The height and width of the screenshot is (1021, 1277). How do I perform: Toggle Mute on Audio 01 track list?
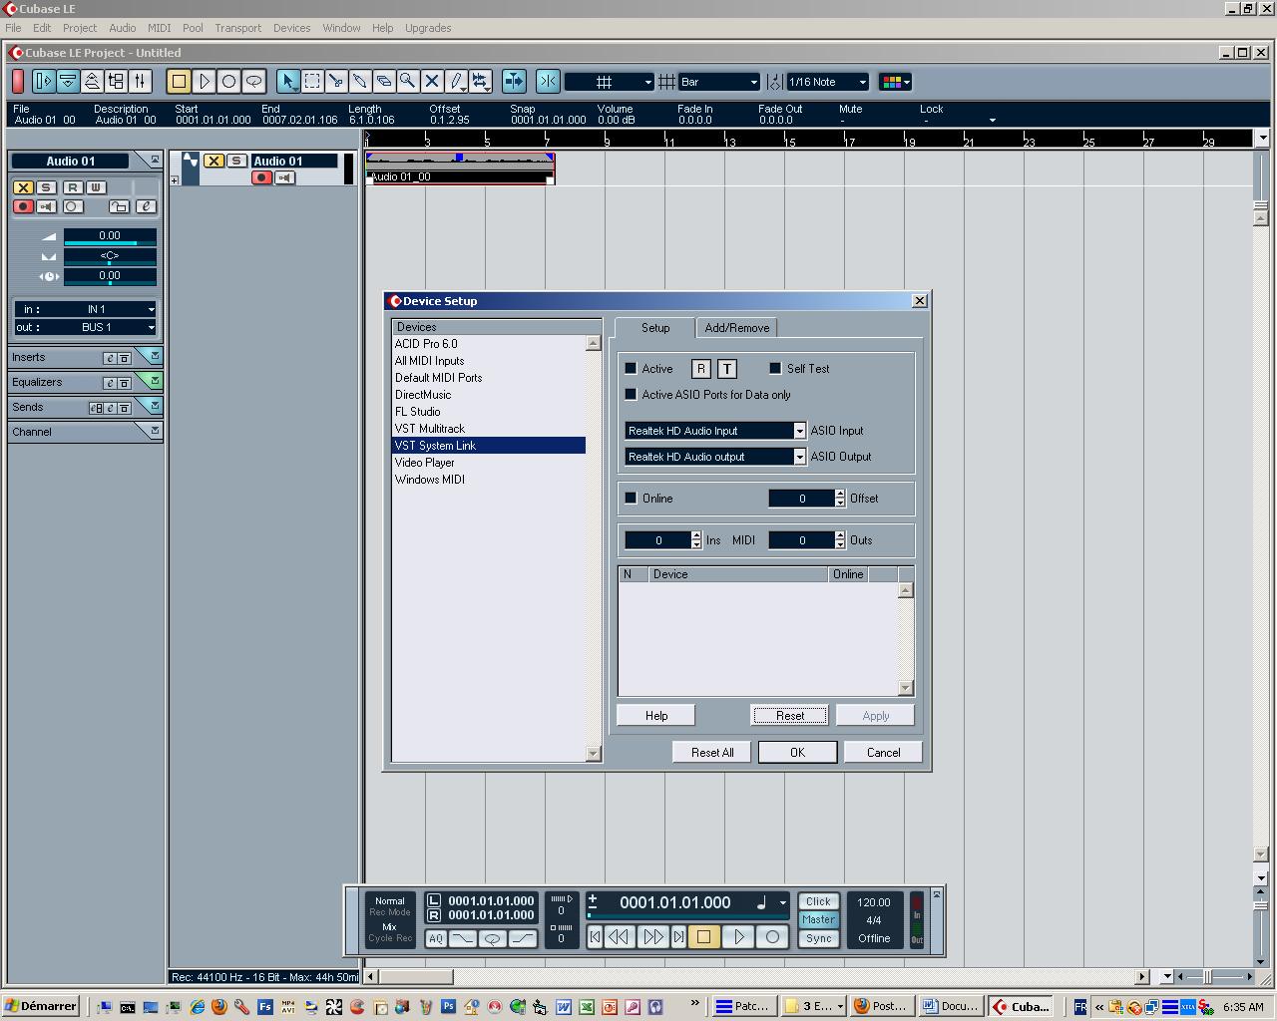[213, 161]
